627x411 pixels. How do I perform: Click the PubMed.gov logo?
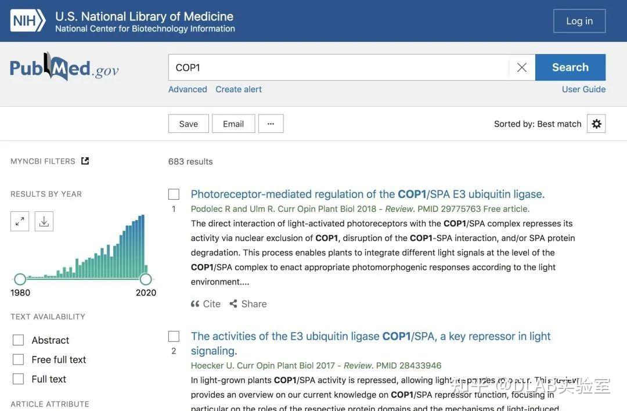coord(64,67)
